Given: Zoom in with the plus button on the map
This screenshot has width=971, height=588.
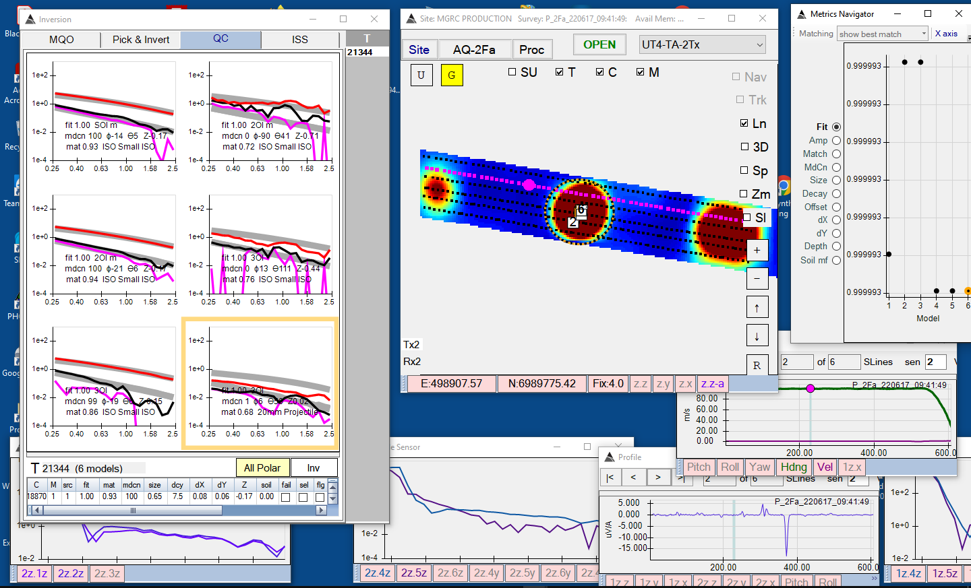Looking at the screenshot, I should click(x=757, y=250).
